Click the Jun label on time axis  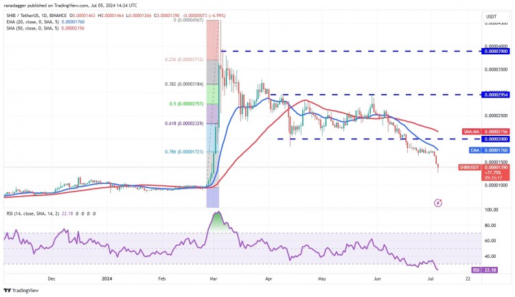click(378, 279)
